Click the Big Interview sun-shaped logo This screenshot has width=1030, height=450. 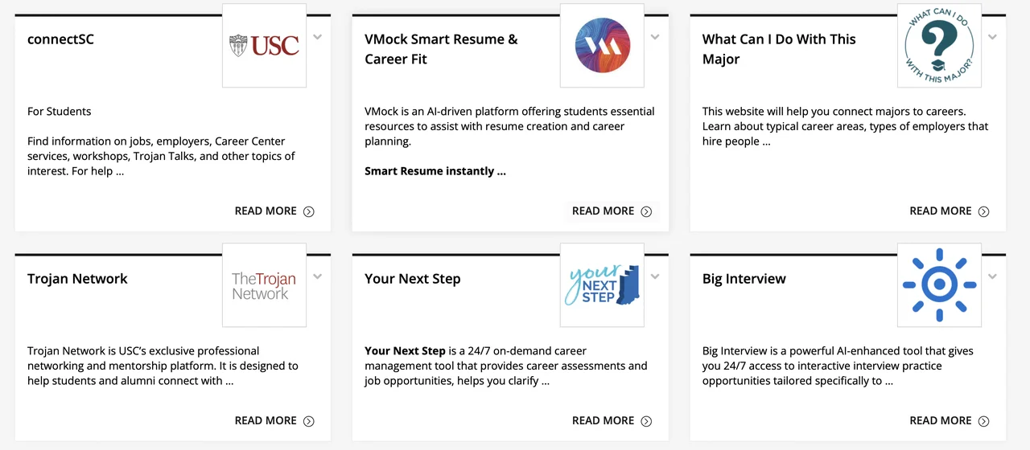(939, 285)
